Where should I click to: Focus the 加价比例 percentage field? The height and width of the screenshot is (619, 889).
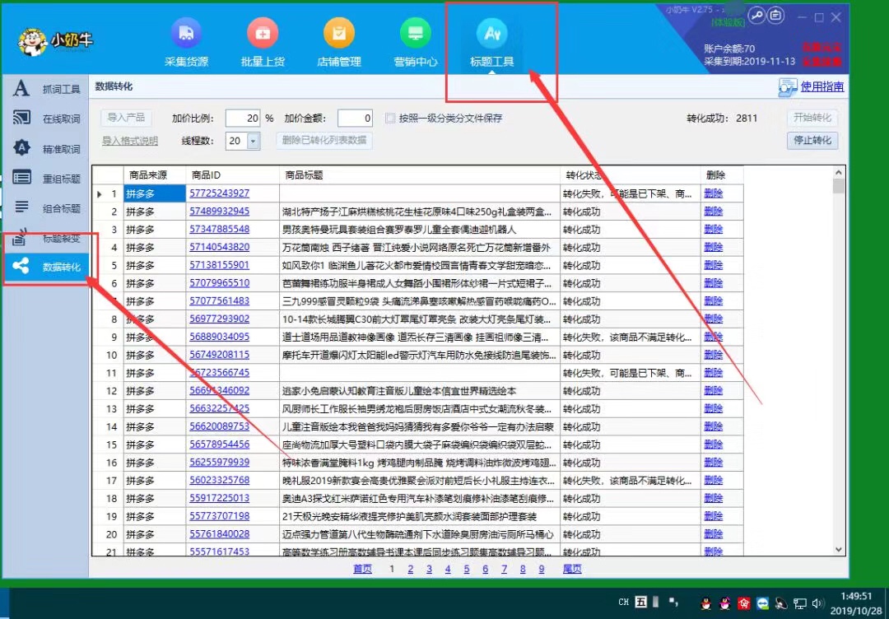[x=243, y=118]
